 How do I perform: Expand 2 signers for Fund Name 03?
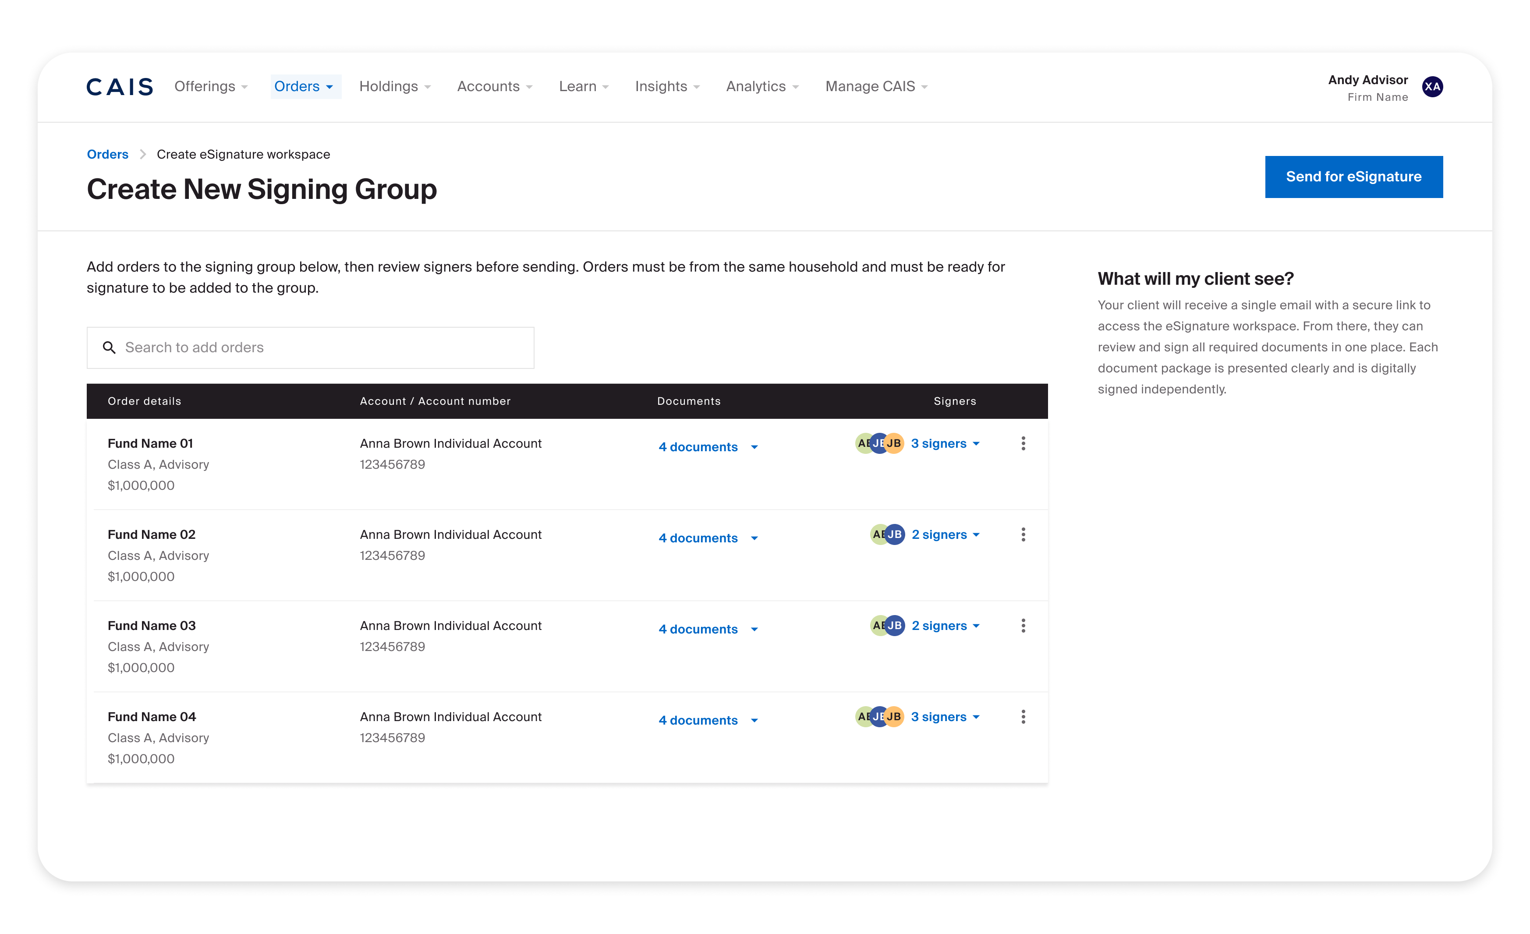pyautogui.click(x=946, y=626)
